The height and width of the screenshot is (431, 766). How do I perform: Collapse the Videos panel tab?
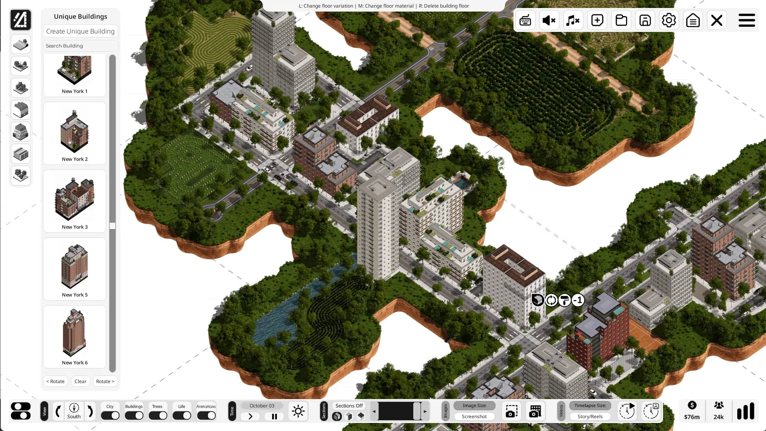[561, 411]
